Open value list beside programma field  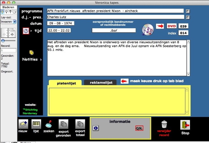coord(188,11)
